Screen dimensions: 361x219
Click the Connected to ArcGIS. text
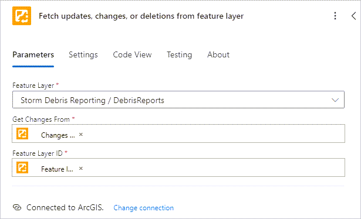65,207
